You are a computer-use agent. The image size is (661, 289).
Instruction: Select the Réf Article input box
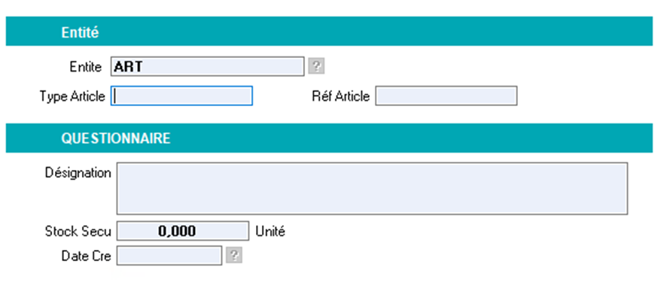coord(446,96)
